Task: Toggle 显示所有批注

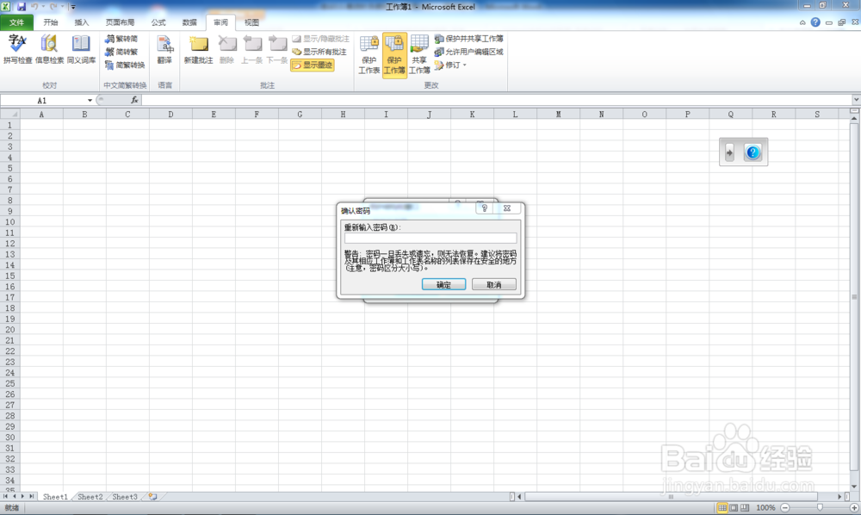Action: (319, 52)
